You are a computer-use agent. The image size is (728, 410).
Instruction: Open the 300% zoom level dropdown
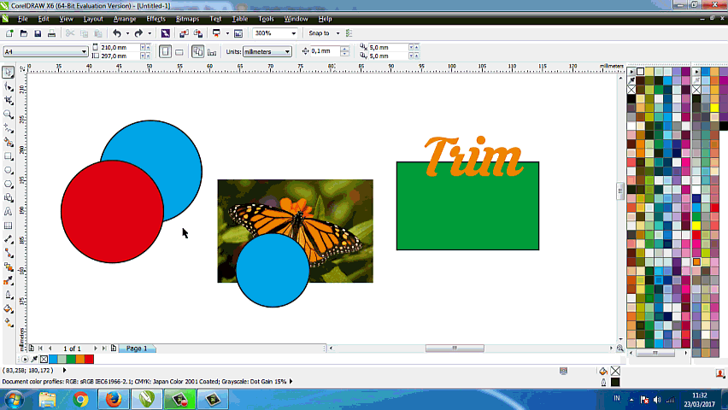click(x=293, y=33)
